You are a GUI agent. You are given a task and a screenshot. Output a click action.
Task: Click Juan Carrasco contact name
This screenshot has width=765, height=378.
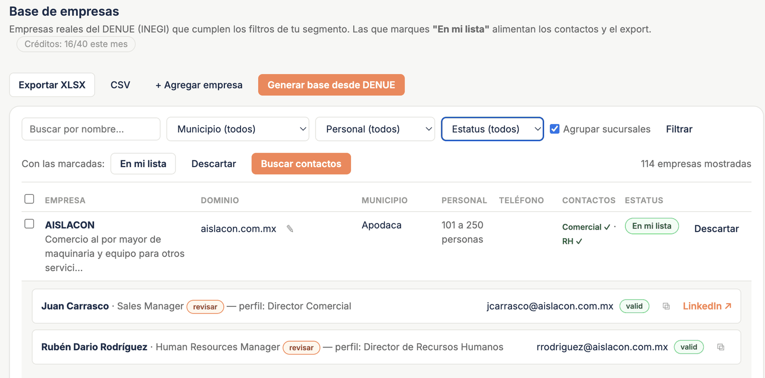click(x=75, y=306)
